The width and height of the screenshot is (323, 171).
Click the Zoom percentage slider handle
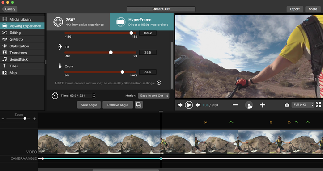pos(123,72)
